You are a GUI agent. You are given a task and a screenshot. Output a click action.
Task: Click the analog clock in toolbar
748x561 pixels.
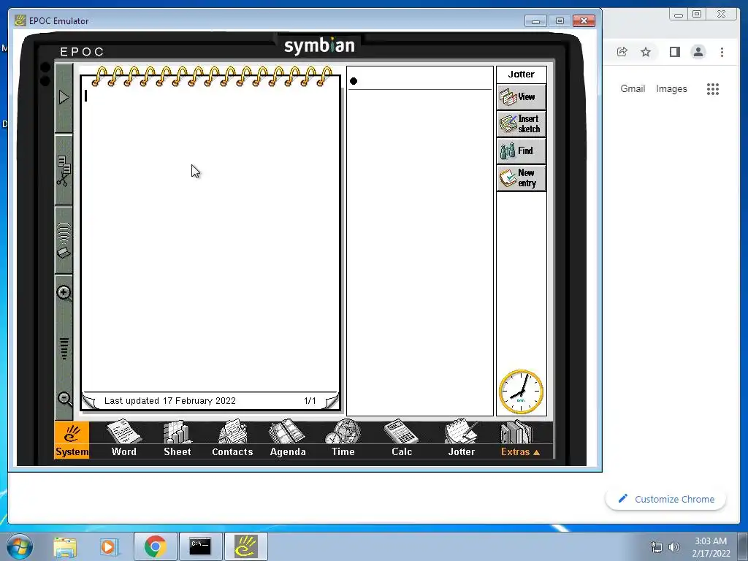[521, 392]
